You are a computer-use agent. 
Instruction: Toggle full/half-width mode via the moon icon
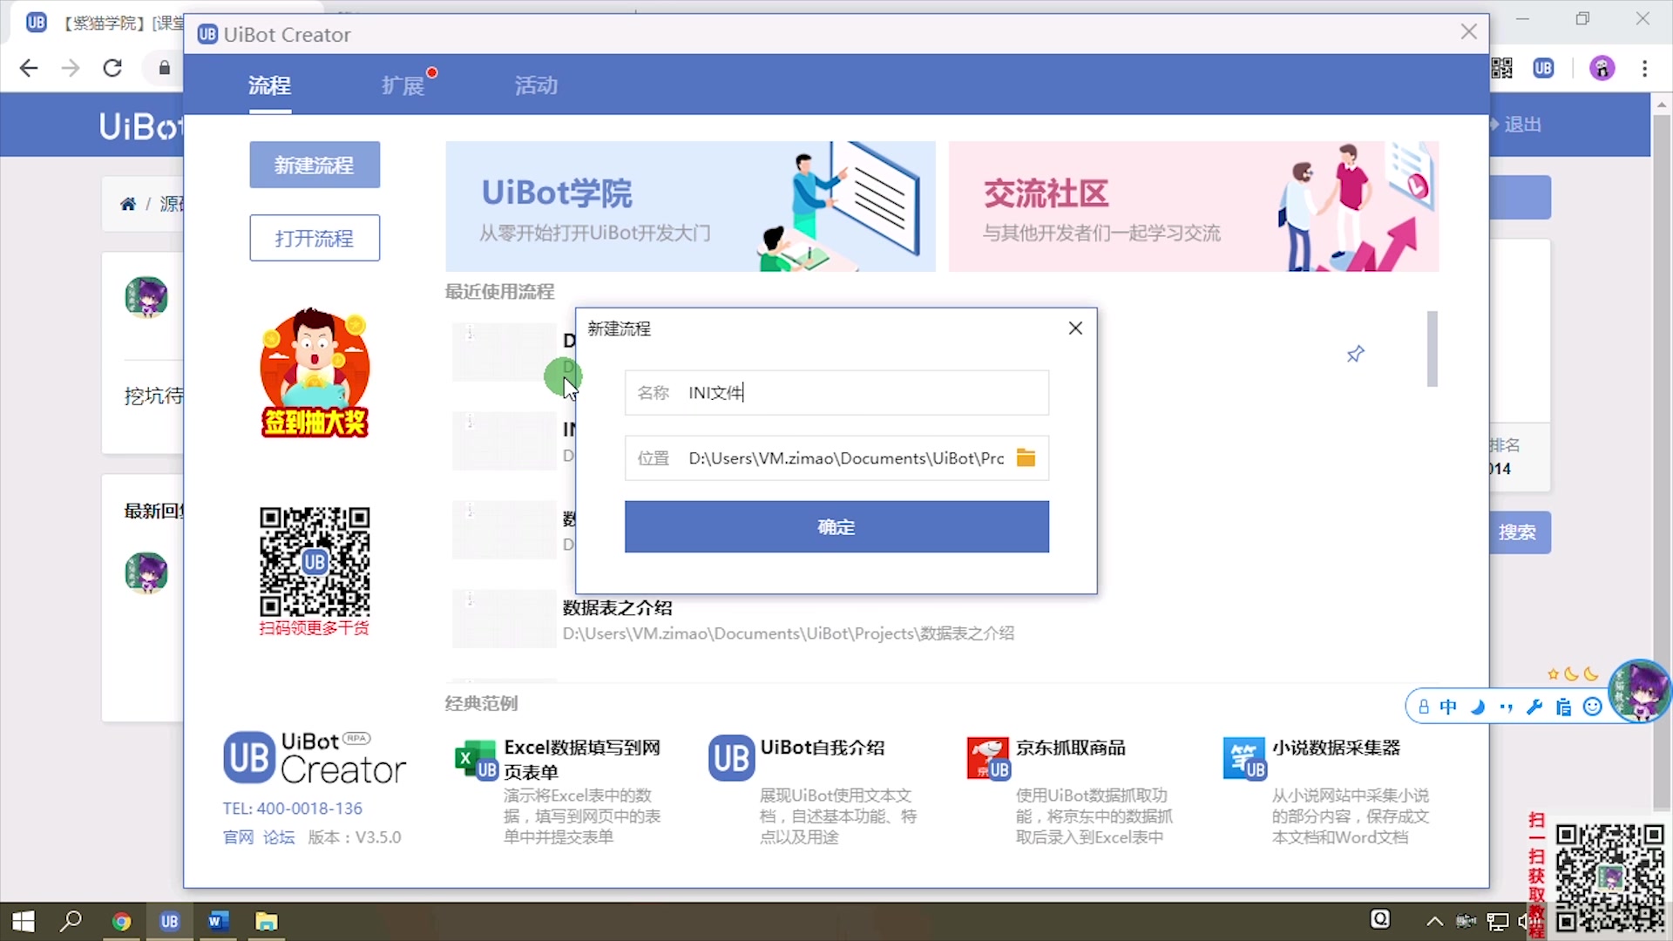(1479, 707)
